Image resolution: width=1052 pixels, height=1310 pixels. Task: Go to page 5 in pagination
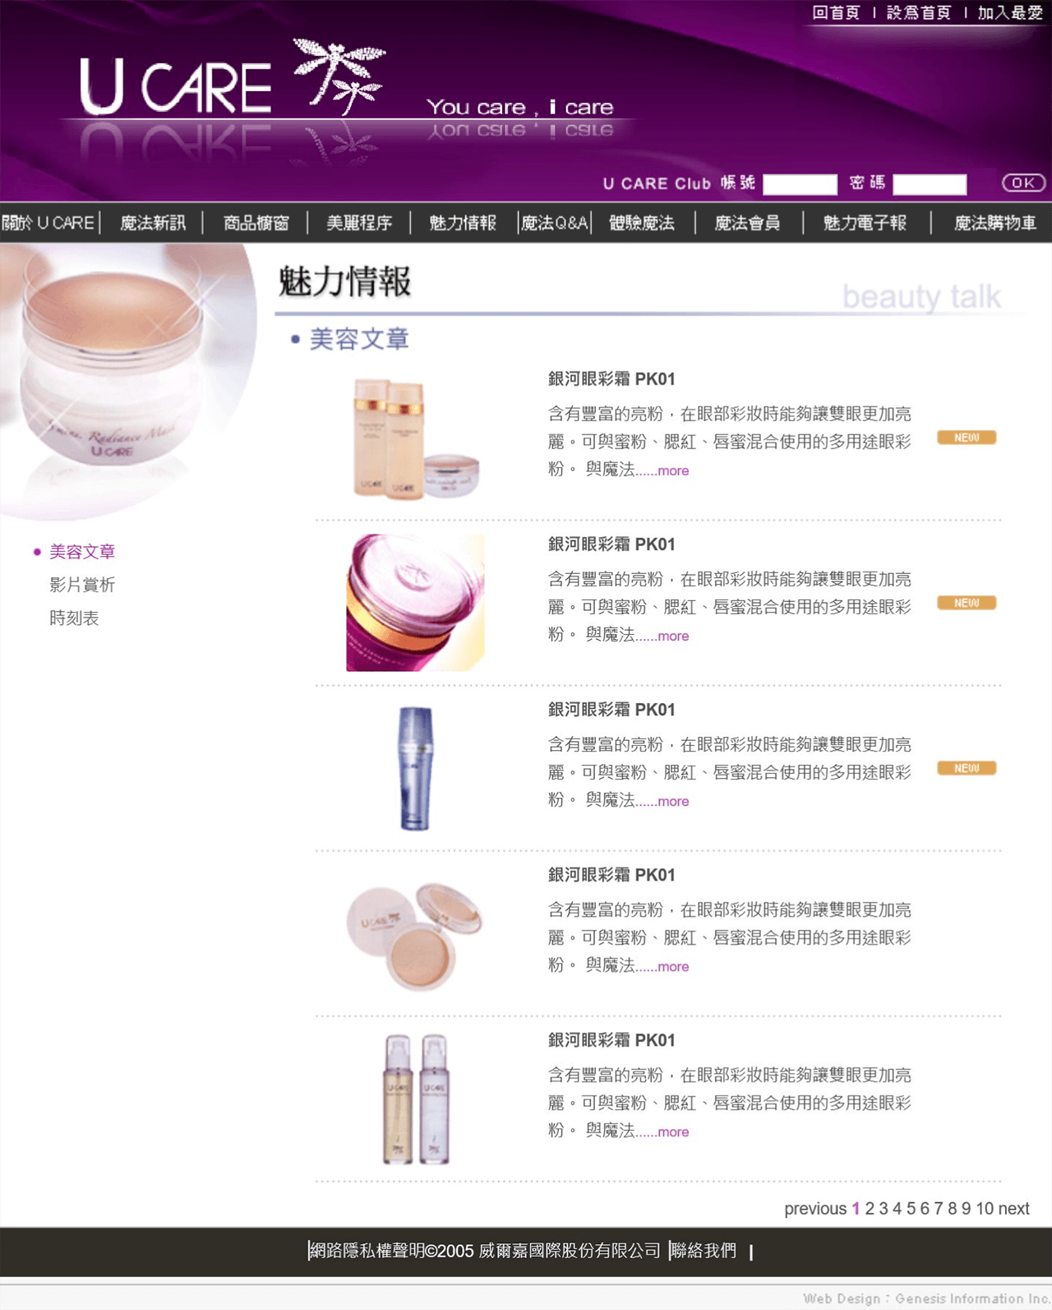pos(911,1209)
